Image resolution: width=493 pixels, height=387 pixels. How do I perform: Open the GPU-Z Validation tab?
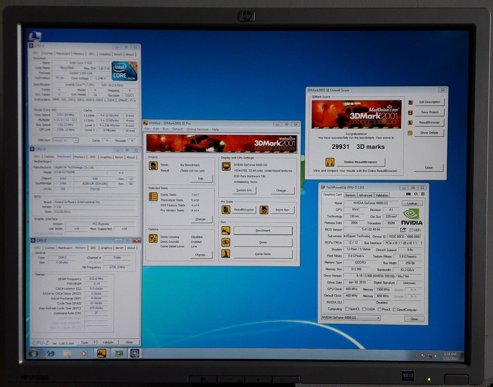(x=382, y=195)
